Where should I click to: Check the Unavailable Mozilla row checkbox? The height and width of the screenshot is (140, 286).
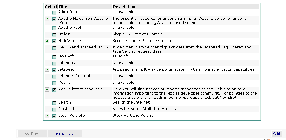[54, 83]
